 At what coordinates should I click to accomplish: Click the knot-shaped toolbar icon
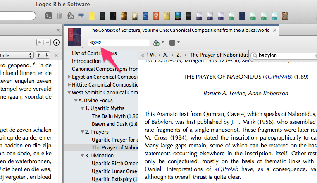(70, 16)
